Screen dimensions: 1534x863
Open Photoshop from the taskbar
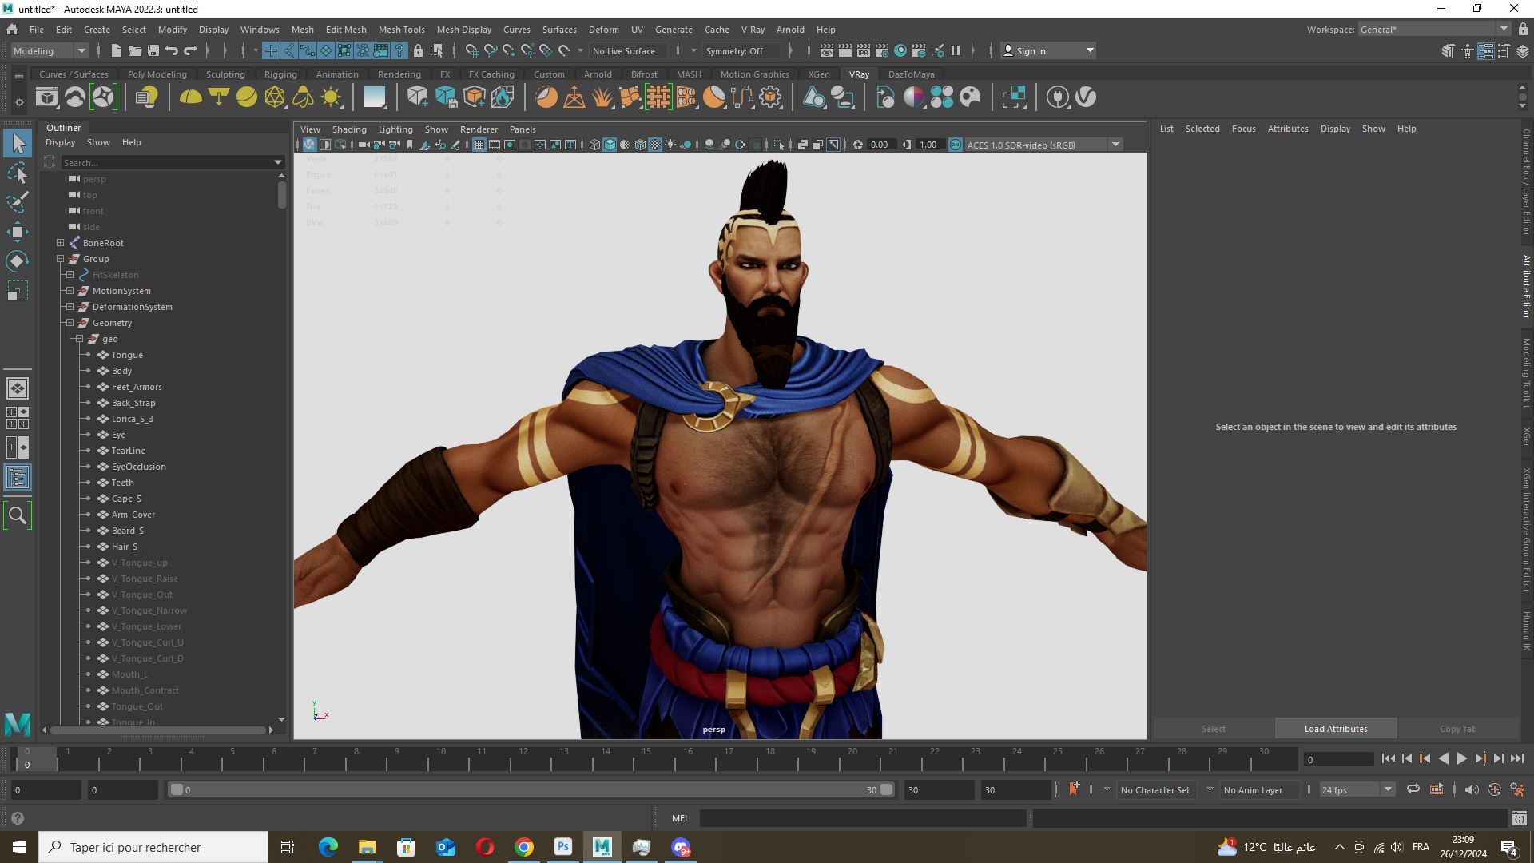click(563, 847)
